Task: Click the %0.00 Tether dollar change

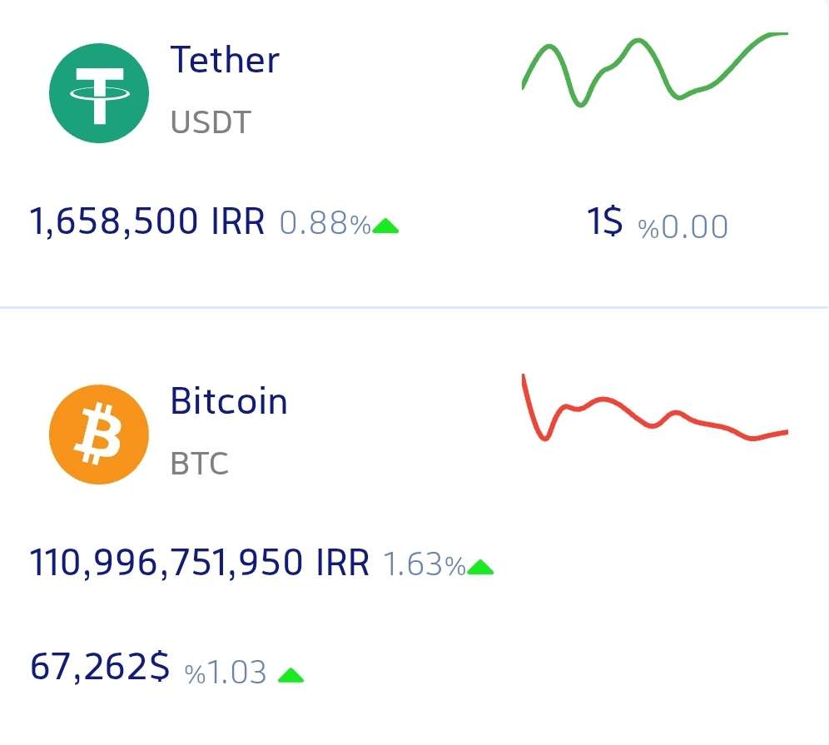Action: point(683,226)
